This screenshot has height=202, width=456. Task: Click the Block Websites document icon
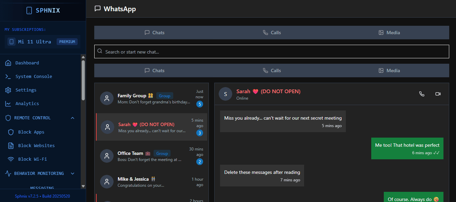pos(11,145)
